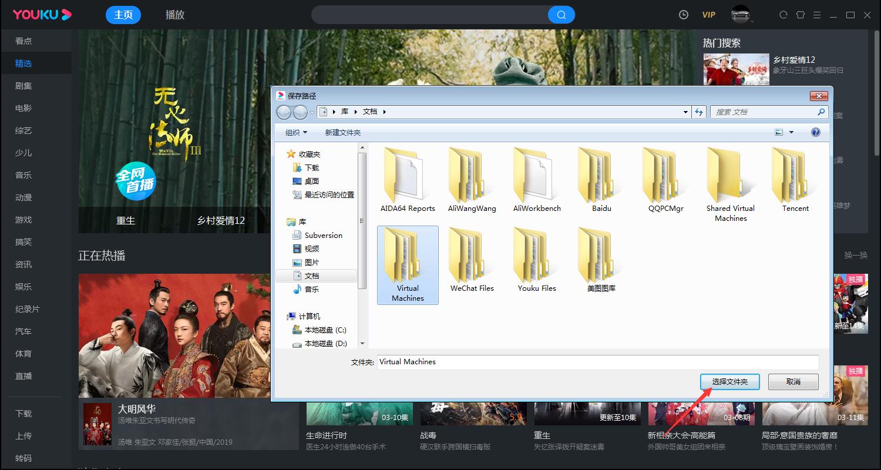Click the VIP membership icon
Viewport: 881px width, 470px height.
(x=709, y=15)
